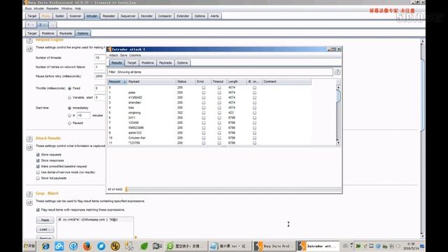
Task: Sort results by the Request column arrow
Action: coord(125,82)
